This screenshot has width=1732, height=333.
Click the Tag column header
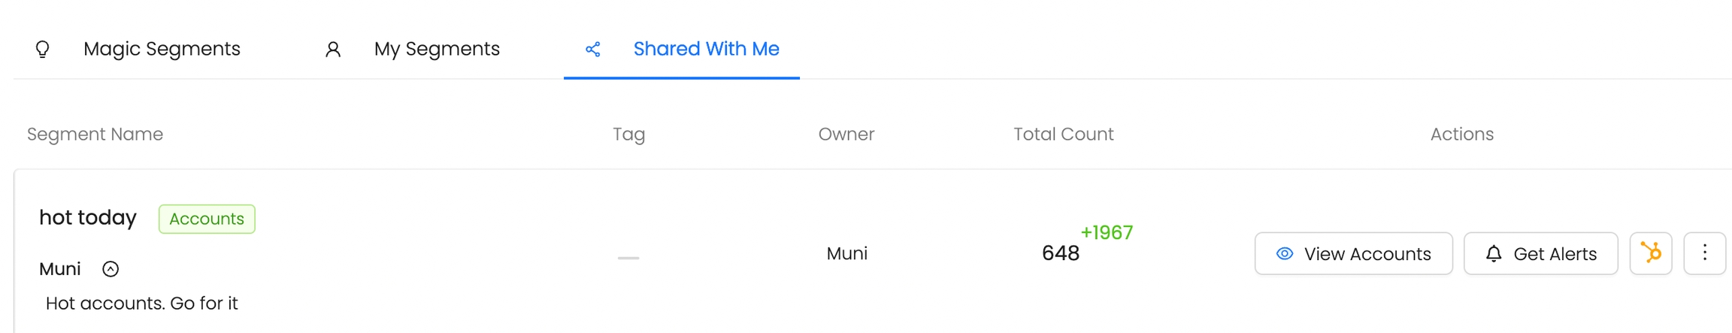628,134
